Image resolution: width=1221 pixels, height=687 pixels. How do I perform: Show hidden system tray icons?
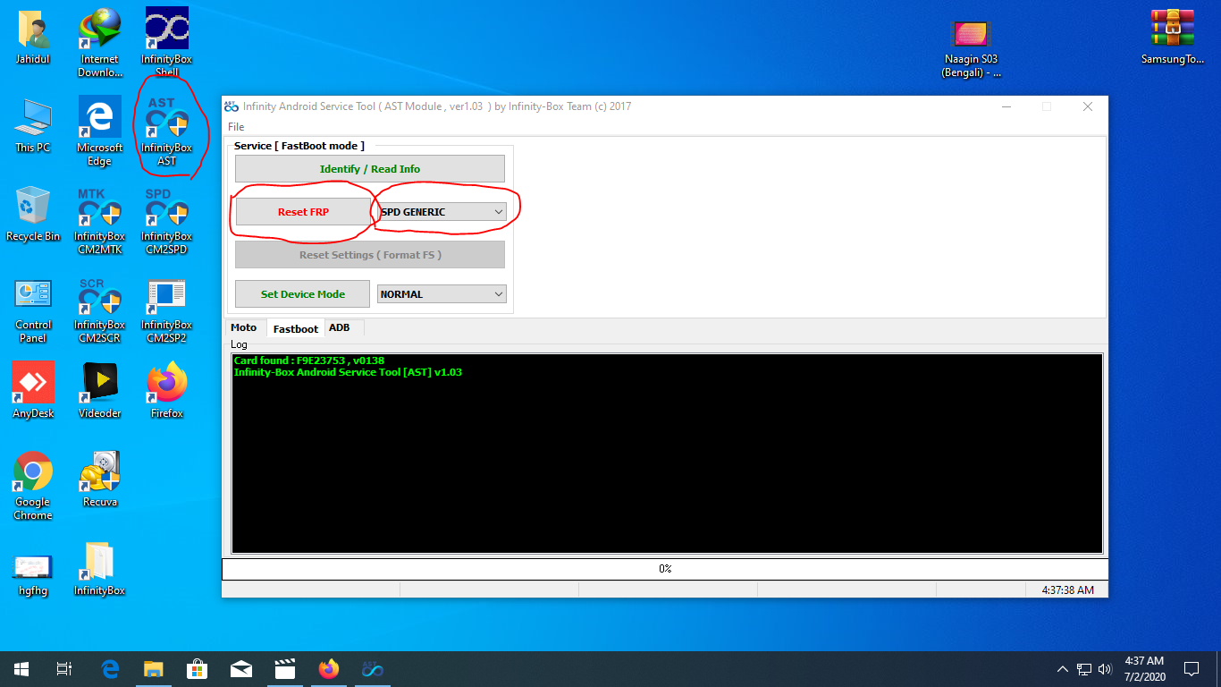point(1063,669)
